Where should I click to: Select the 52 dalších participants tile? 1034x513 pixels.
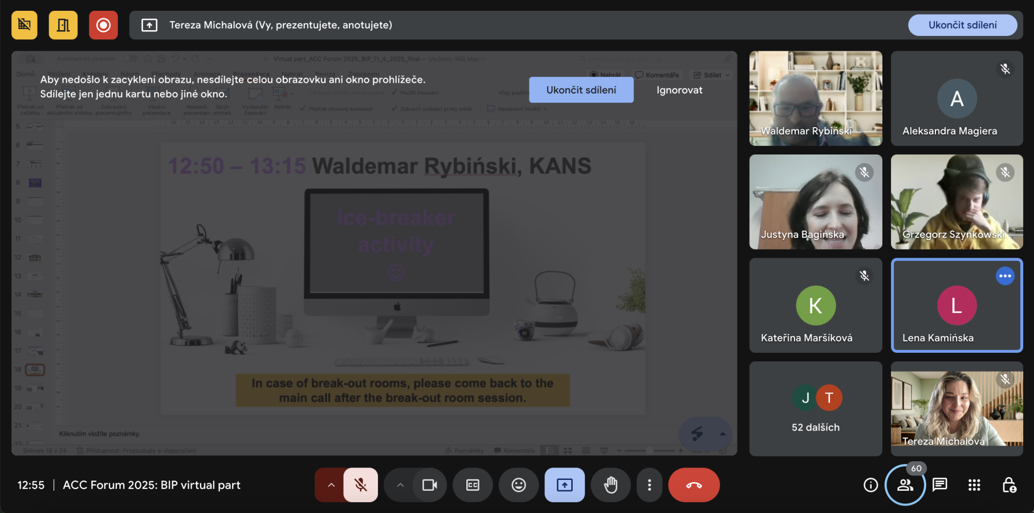tap(816, 409)
